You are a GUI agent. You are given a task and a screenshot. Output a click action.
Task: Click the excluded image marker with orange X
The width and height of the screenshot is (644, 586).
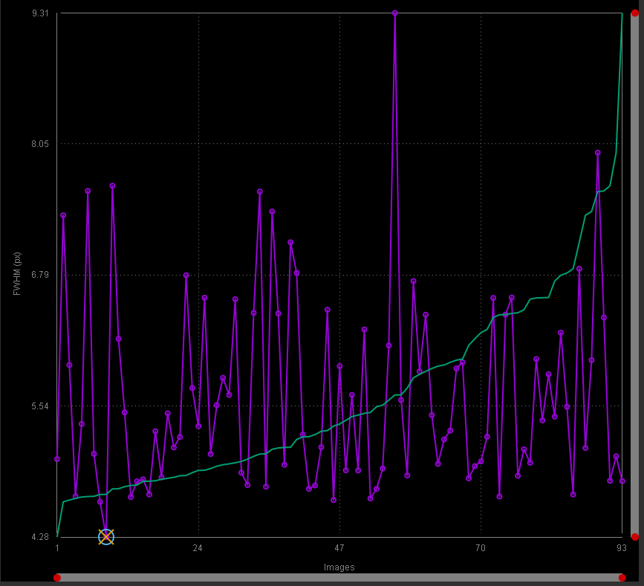click(106, 537)
